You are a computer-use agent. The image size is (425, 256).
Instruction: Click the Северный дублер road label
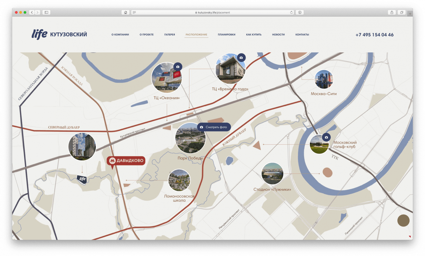point(64,127)
